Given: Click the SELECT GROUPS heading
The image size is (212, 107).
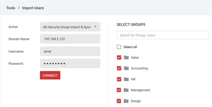Looking at the screenshot, I should click(x=131, y=25).
